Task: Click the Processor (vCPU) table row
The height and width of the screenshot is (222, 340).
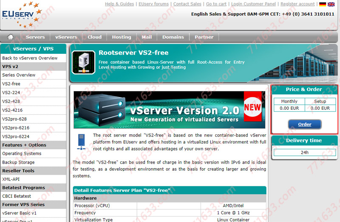Action: 170,205
